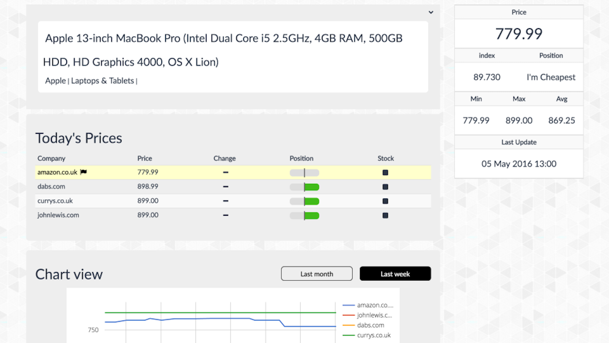
Task: Click the stock indicator square for dabs.com
Action: [385, 187]
